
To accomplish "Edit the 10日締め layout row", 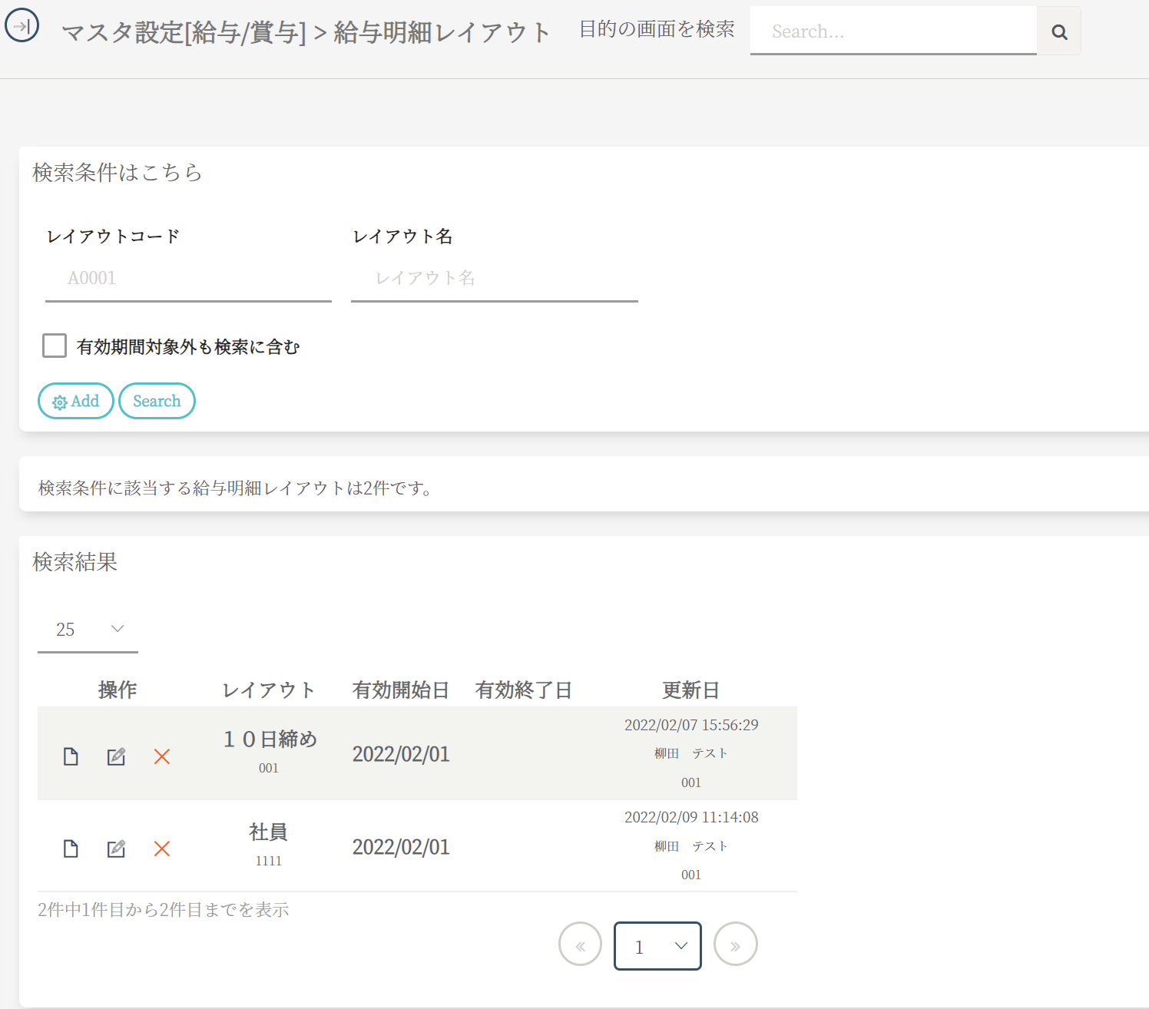I will [x=116, y=756].
